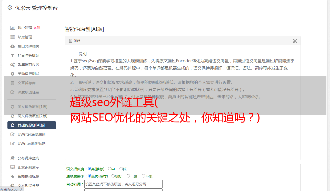The image size is (330, 191).
Task: Click the gear icon beside 优采云 管理控制台
Action: coord(10,8)
